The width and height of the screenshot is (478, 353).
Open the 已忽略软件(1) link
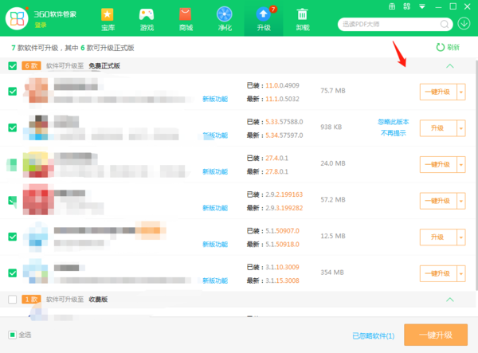373,335
